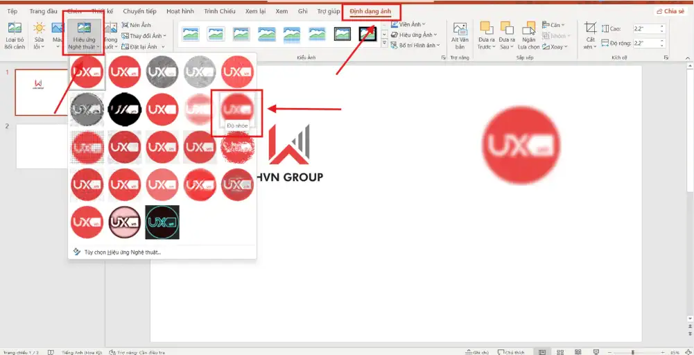
Task: Click Alt Văn bản alt text button
Action: click(x=460, y=36)
